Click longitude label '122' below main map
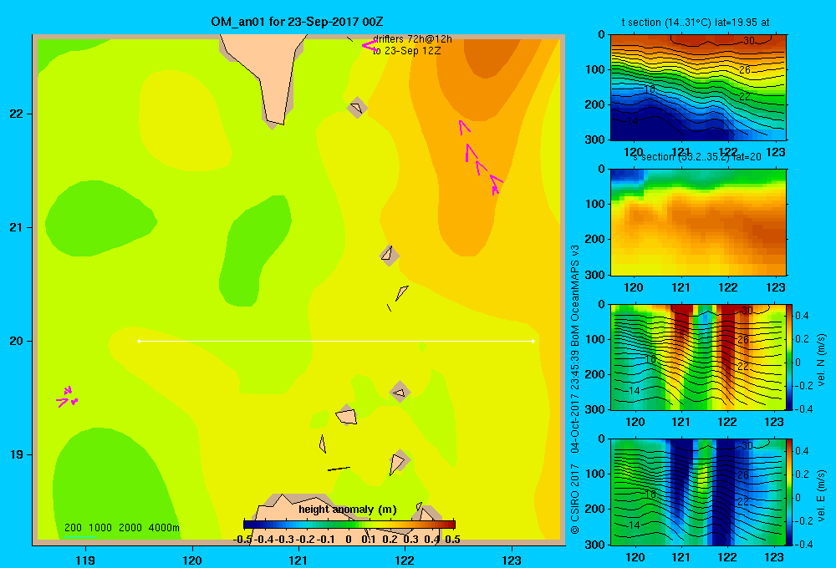Screen dimensions: 836x568 405,560
